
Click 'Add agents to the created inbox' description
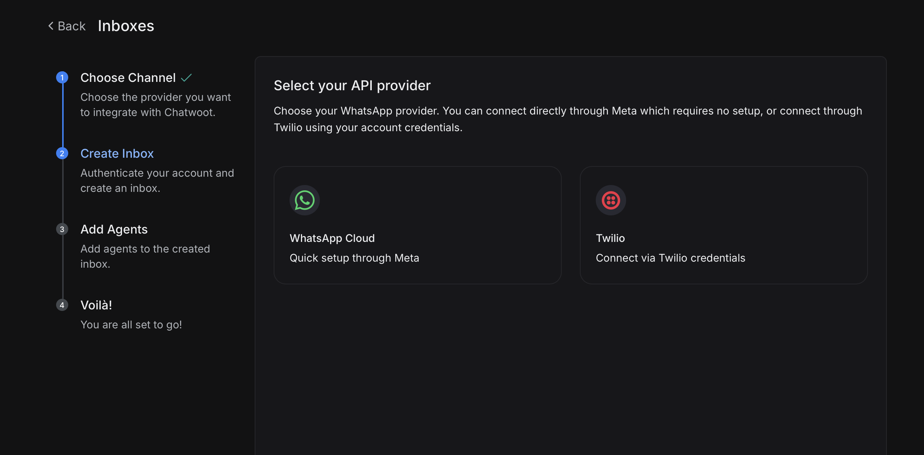(x=145, y=256)
